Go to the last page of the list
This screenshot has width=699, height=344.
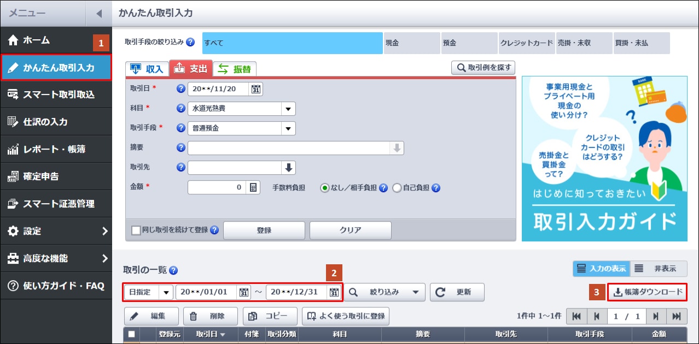tap(677, 316)
